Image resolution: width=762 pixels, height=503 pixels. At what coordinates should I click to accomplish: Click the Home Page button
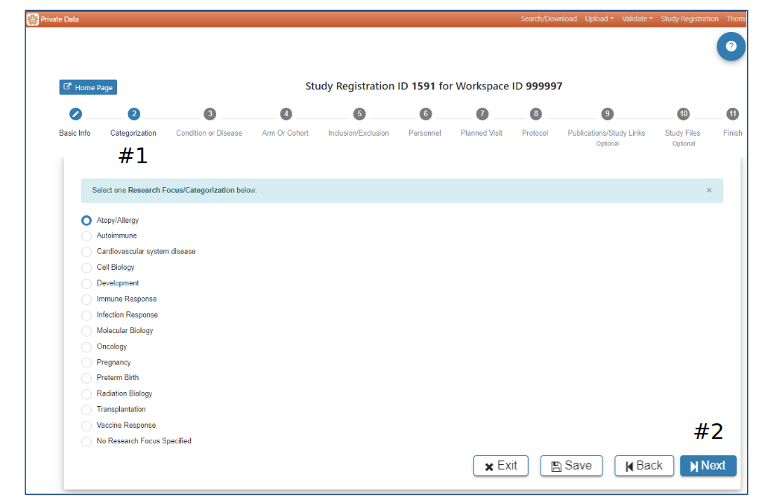point(88,87)
